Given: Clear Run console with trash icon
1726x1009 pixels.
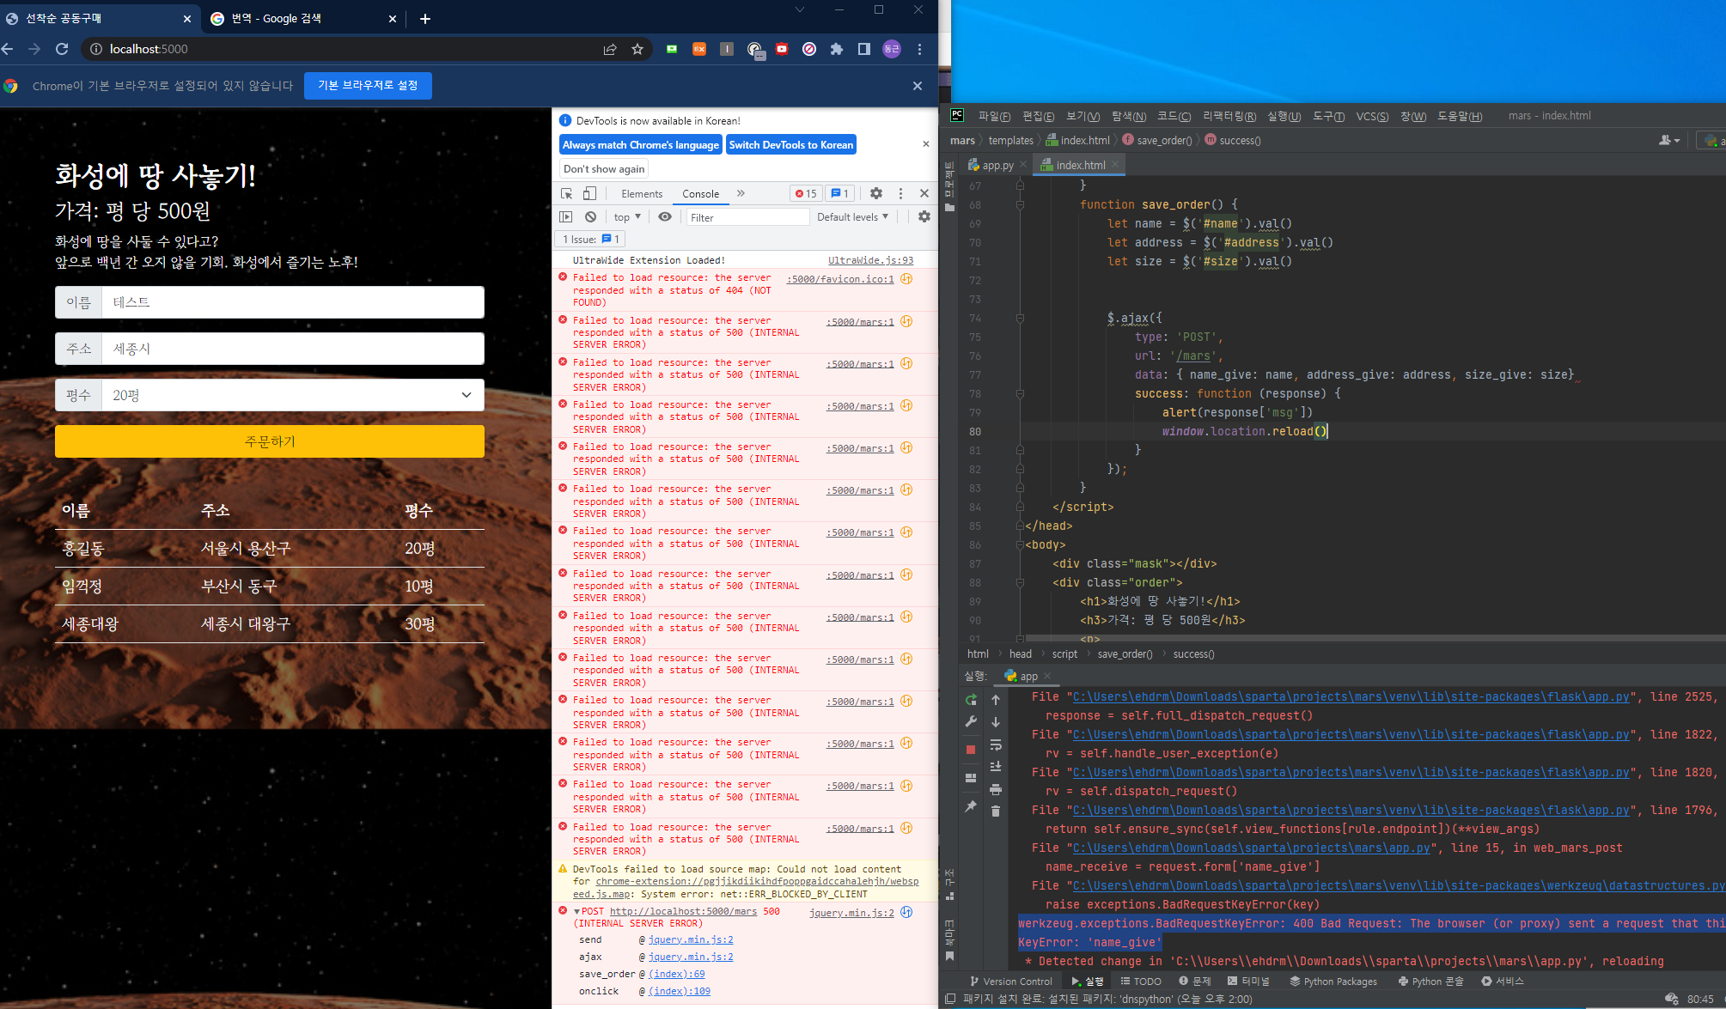Looking at the screenshot, I should (x=996, y=811).
